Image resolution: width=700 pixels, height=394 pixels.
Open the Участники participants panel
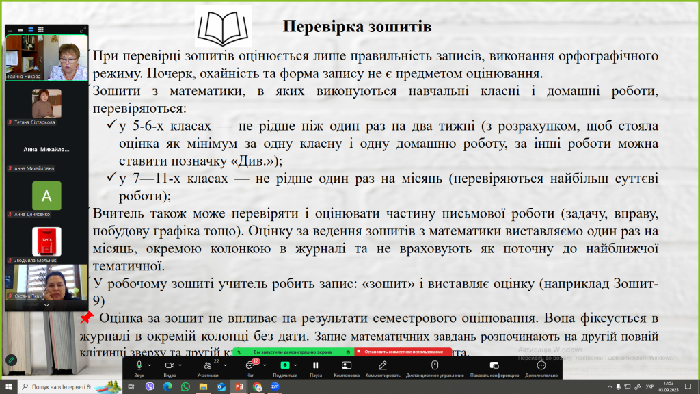(x=208, y=368)
